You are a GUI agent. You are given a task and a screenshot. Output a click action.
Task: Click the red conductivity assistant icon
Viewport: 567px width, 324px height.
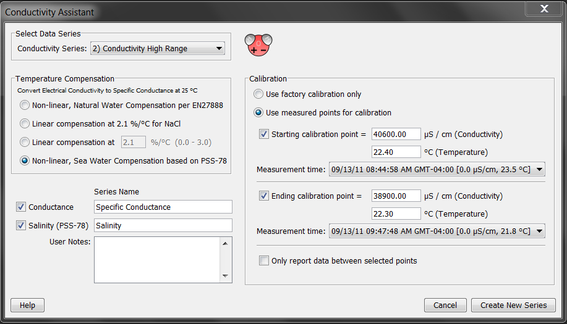pyautogui.click(x=258, y=45)
